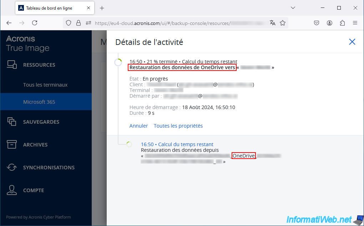Open the list all tabs chevron

(x=293, y=8)
